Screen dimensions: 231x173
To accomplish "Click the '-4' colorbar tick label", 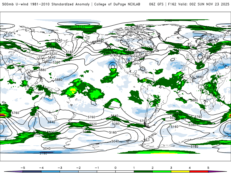I will [x=41, y=168].
